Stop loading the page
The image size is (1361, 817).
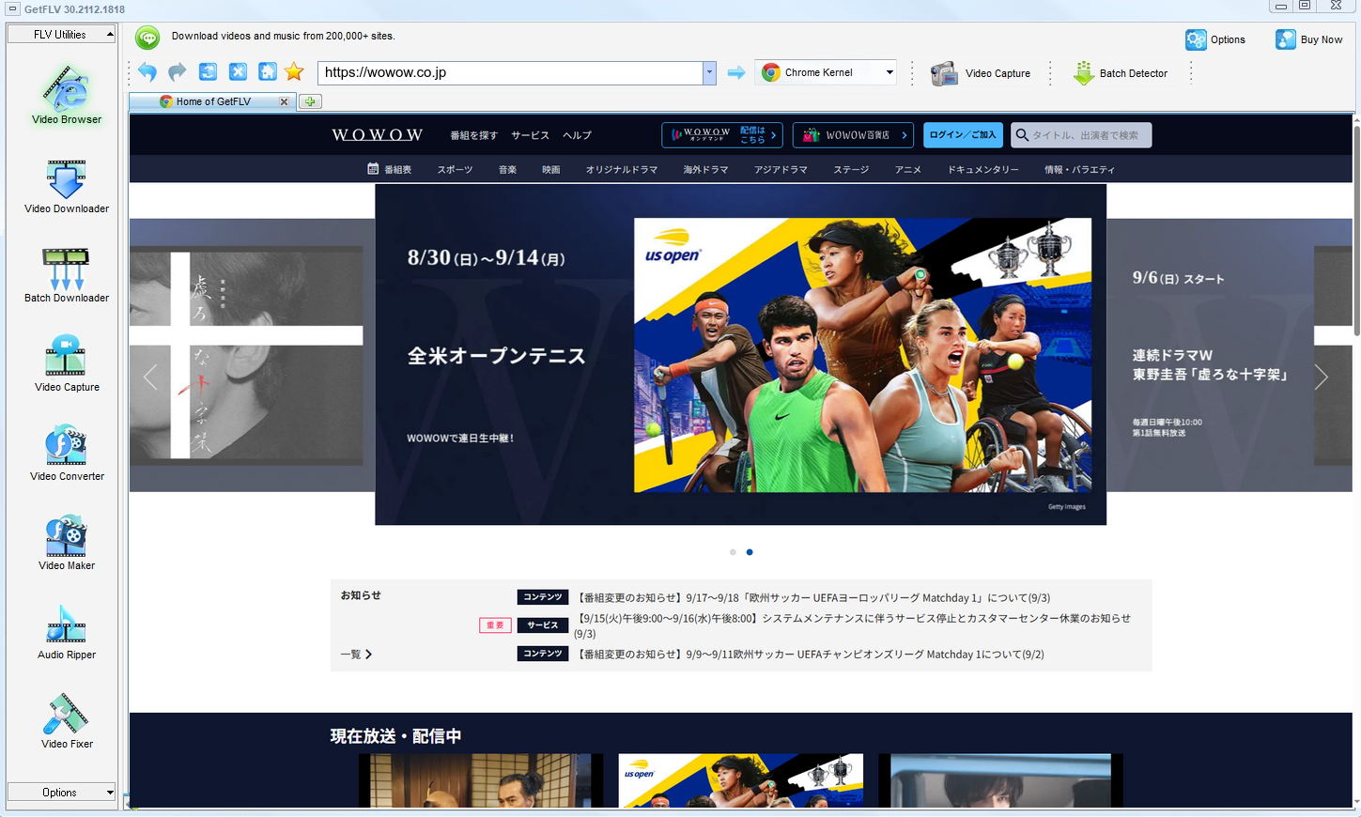click(x=238, y=72)
